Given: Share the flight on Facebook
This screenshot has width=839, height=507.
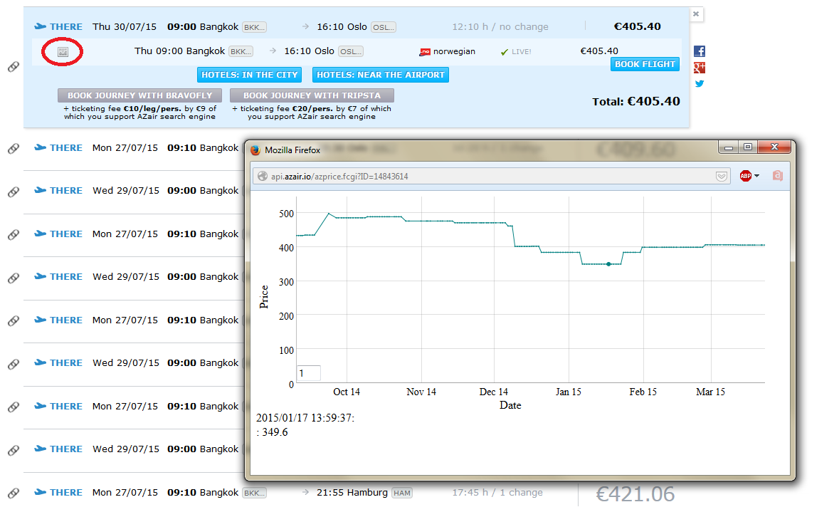Looking at the screenshot, I should [x=700, y=51].
